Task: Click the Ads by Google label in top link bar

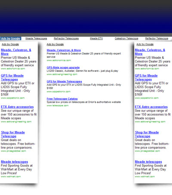Action: tap(11, 38)
